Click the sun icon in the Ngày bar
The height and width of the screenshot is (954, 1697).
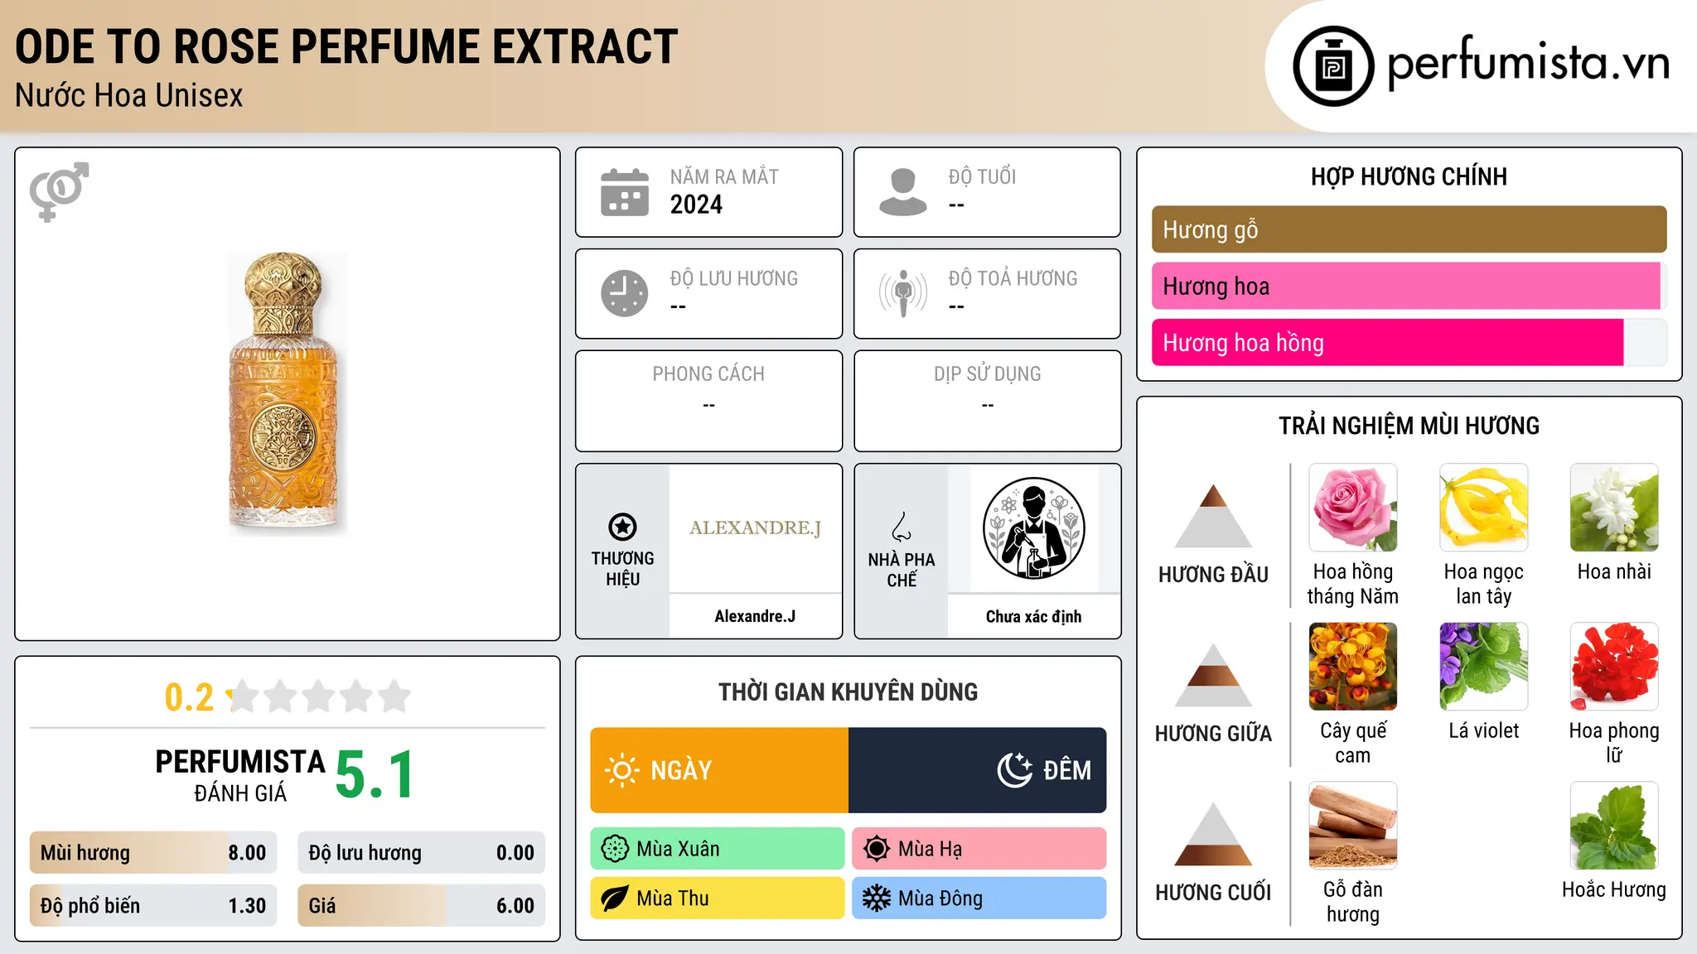[621, 770]
